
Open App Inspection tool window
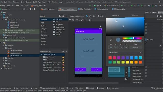(113, 88)
